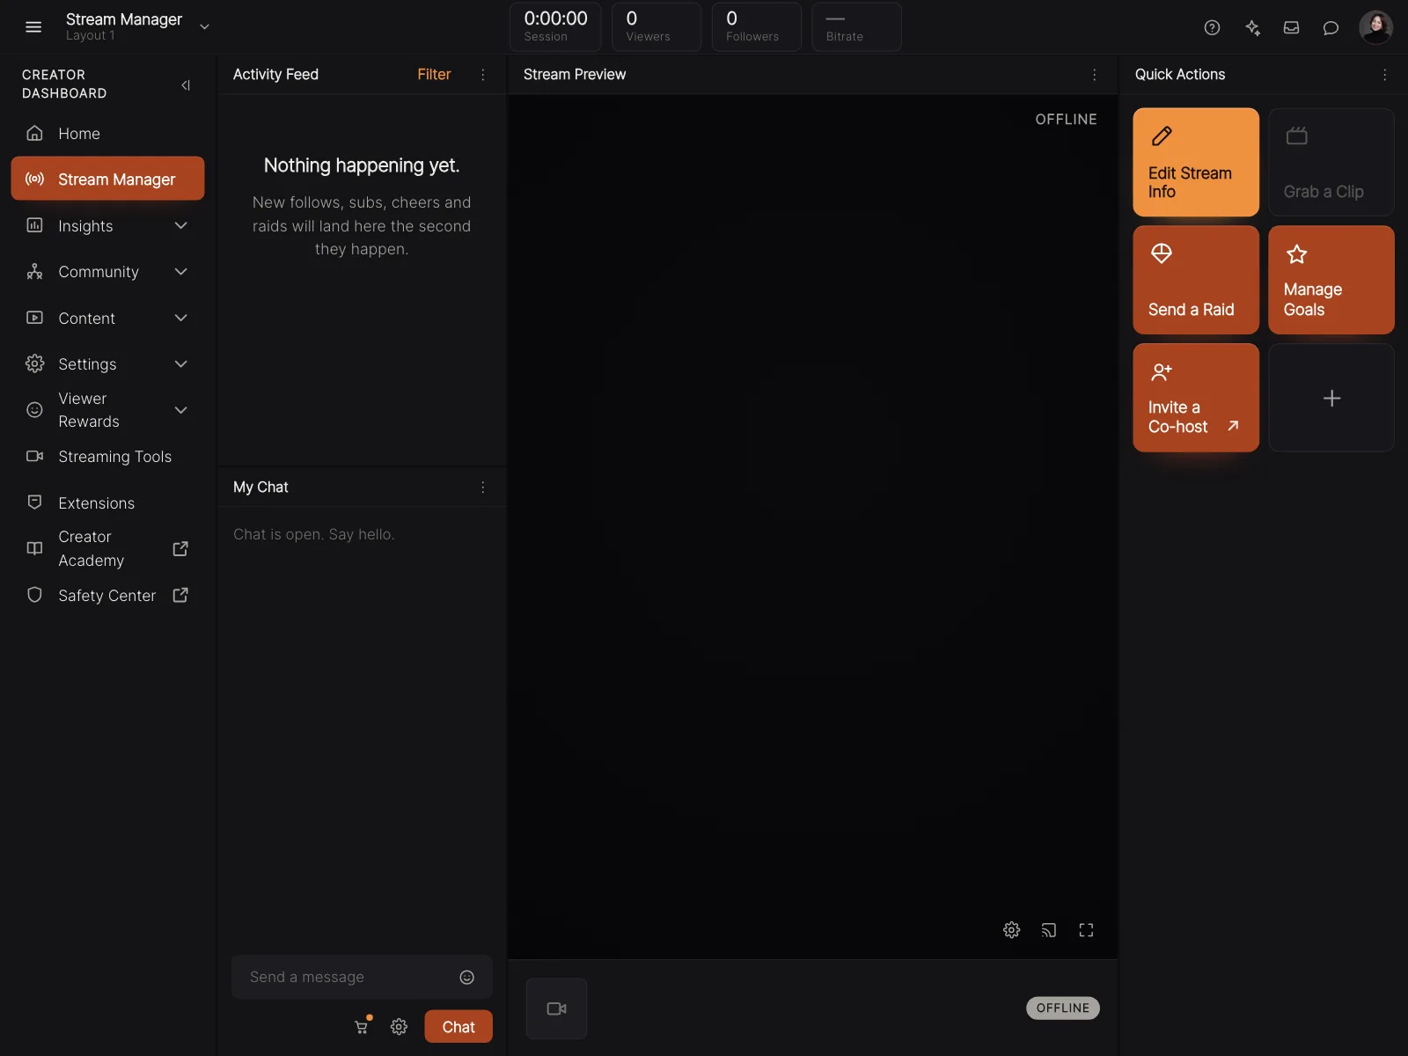Expand the Community chevron
1408x1056 pixels.
click(180, 272)
